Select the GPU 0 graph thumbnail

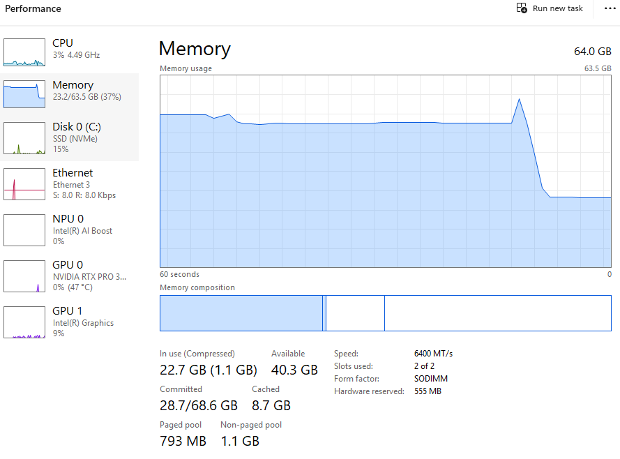pos(24,276)
